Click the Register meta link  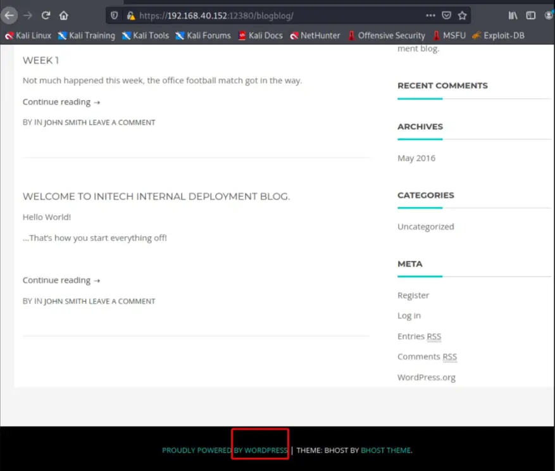[413, 296]
